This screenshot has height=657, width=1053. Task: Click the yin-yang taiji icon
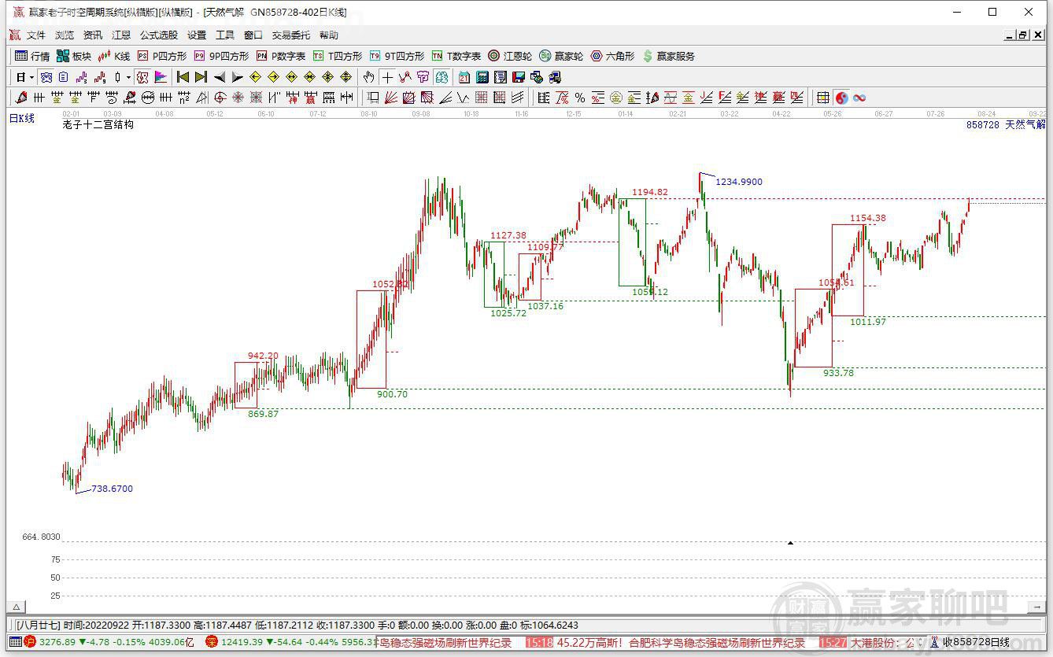coord(841,98)
